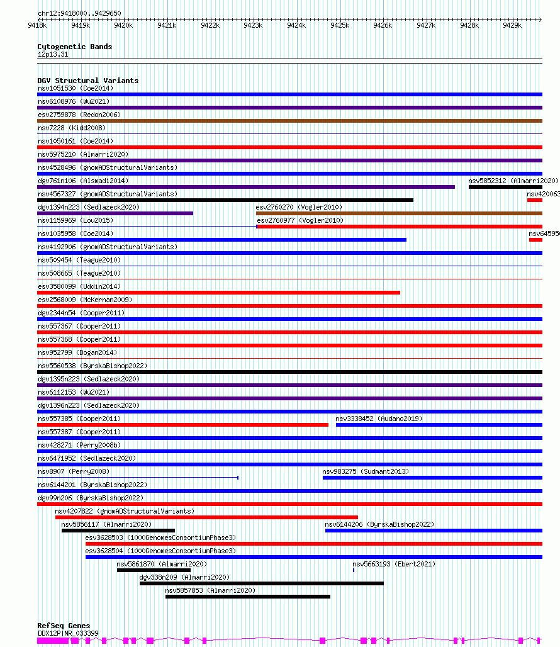
Task: Click the nsv1051530 (Coe2014) variant label
Action: click(76, 88)
